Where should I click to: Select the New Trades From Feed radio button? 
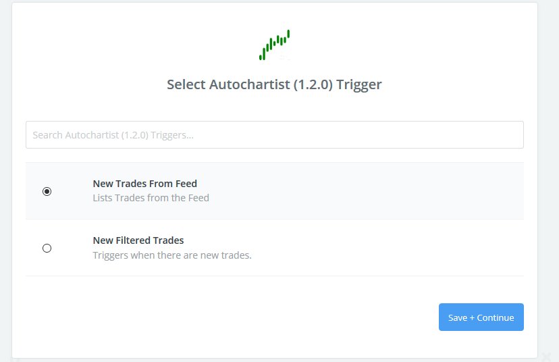point(47,192)
